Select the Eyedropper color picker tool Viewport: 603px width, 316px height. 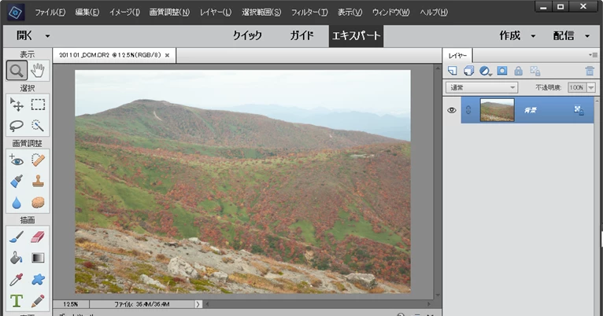[17, 279]
